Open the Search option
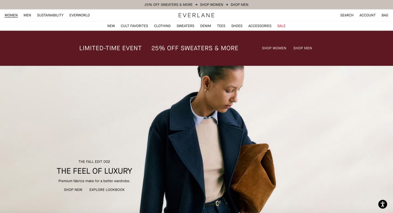 click(347, 15)
